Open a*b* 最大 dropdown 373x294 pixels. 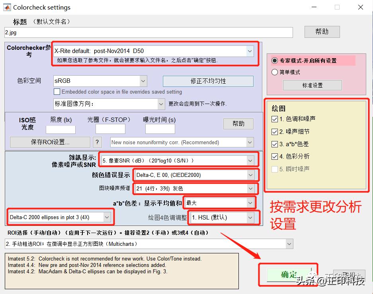point(220,203)
